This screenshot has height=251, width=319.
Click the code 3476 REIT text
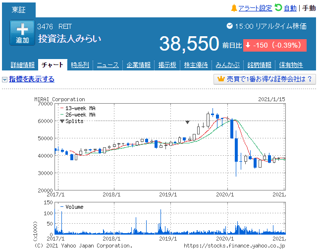coord(54,26)
